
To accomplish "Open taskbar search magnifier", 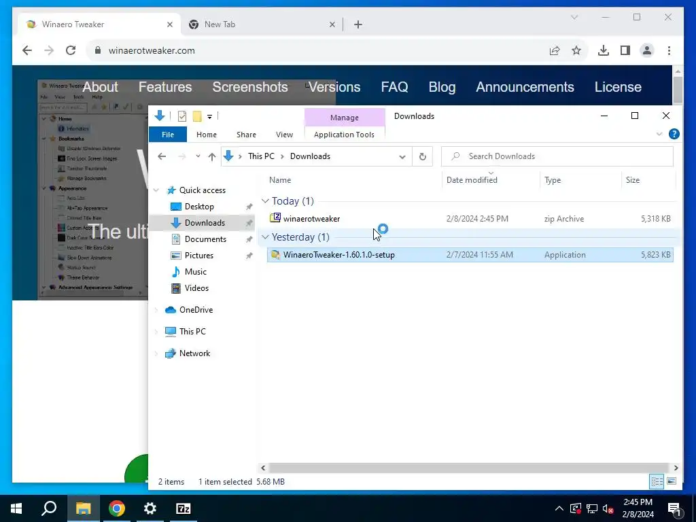I will click(49, 508).
